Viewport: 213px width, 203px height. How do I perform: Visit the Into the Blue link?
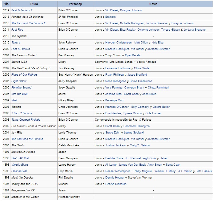pos(19,94)
